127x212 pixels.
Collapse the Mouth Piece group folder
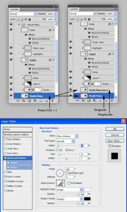coord(19,25)
